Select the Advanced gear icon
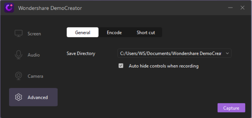The image size is (252, 118). [x=18, y=97]
